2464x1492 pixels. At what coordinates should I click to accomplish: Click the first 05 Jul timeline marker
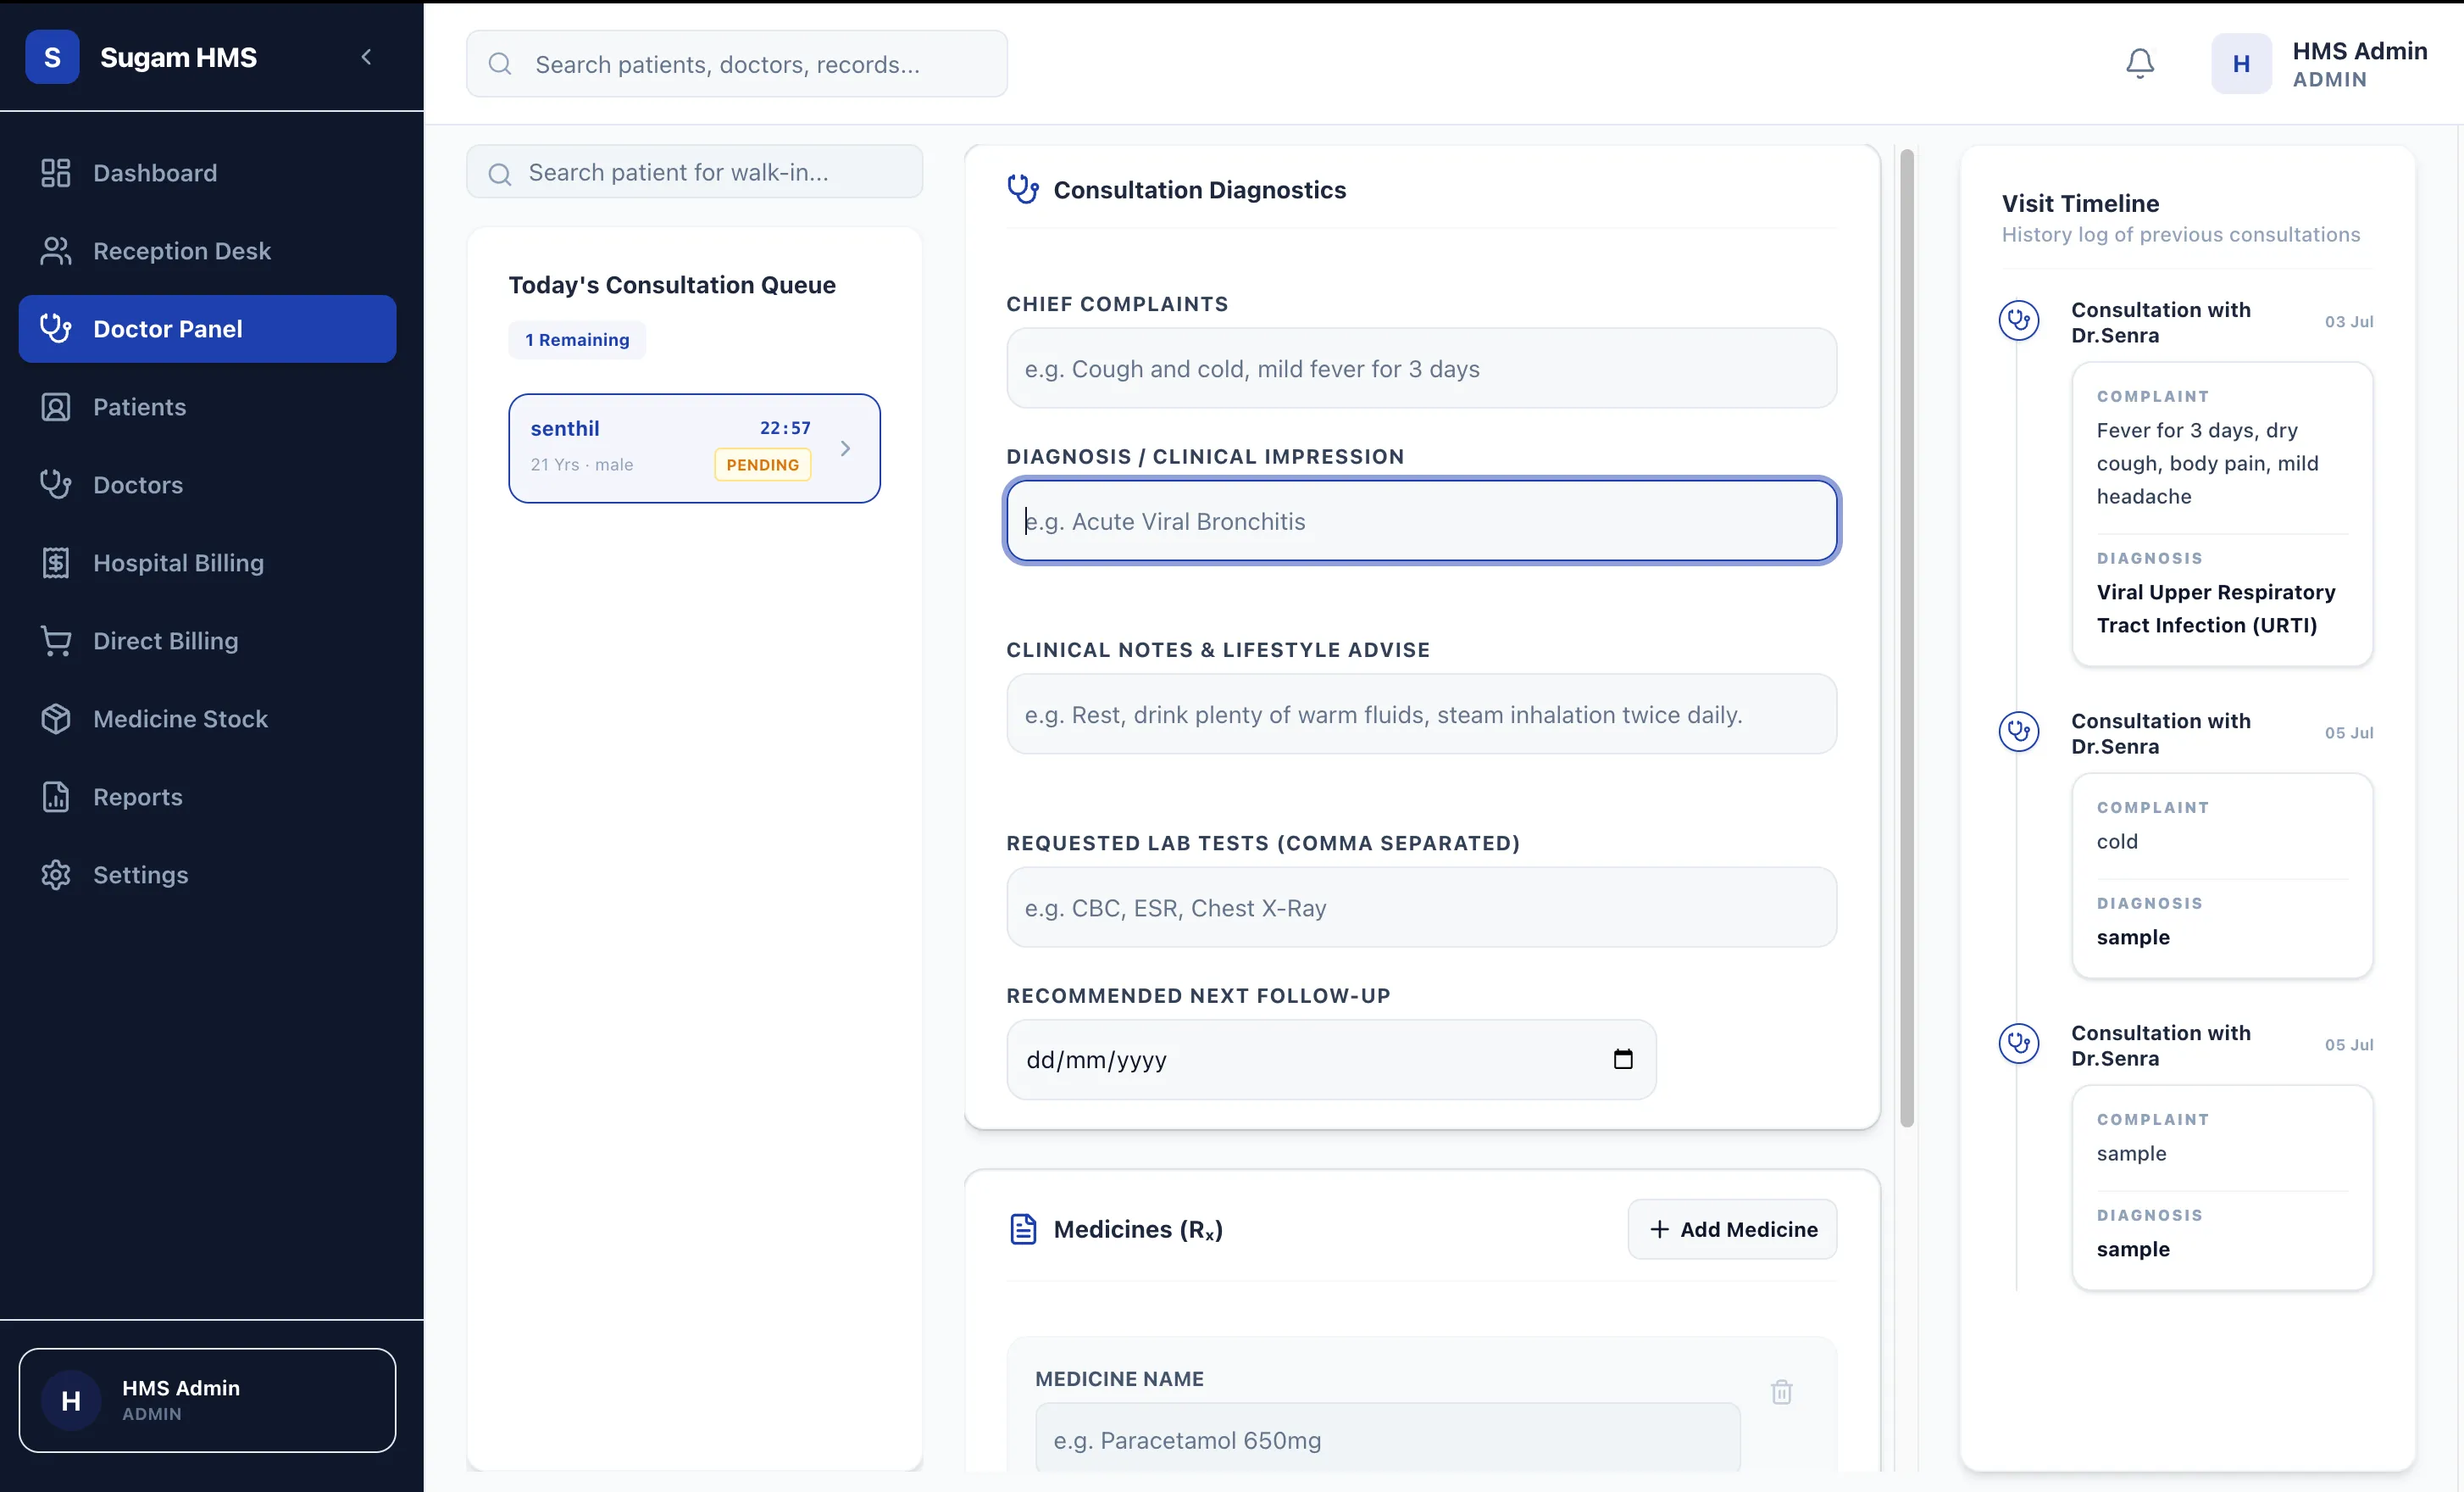coord(2019,732)
